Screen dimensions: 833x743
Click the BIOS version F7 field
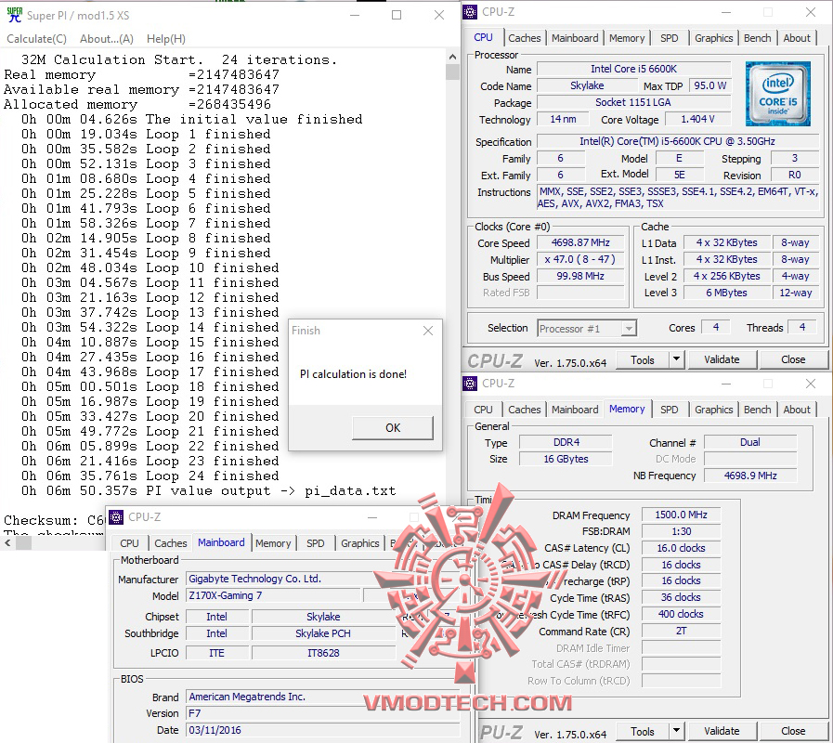click(x=322, y=713)
